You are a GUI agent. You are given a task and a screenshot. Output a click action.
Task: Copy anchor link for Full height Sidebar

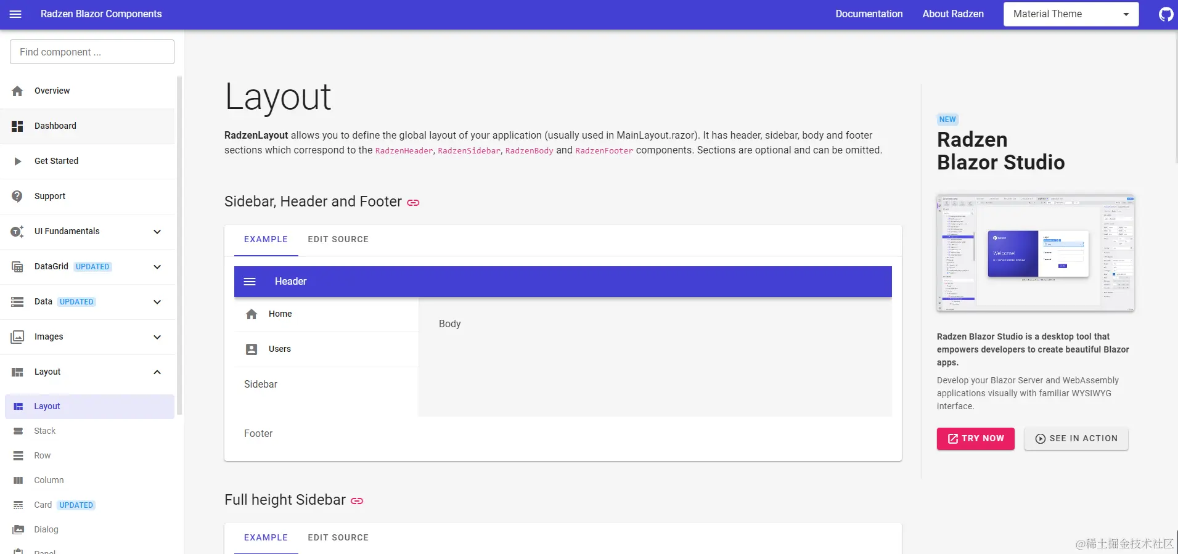[357, 501]
